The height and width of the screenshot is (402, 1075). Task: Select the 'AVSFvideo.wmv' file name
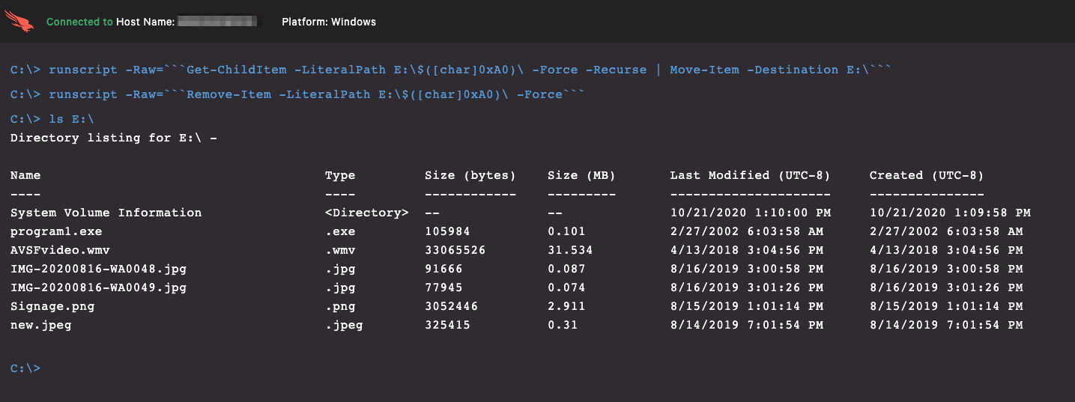[60, 250]
